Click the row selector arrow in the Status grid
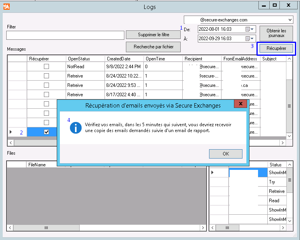Screen dimensions: 300x240 coord(213,172)
